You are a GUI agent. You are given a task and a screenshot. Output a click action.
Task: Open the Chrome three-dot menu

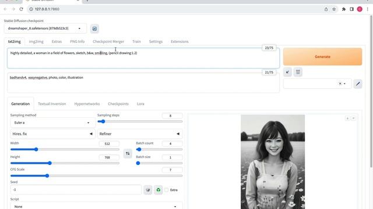[x=368, y=9]
